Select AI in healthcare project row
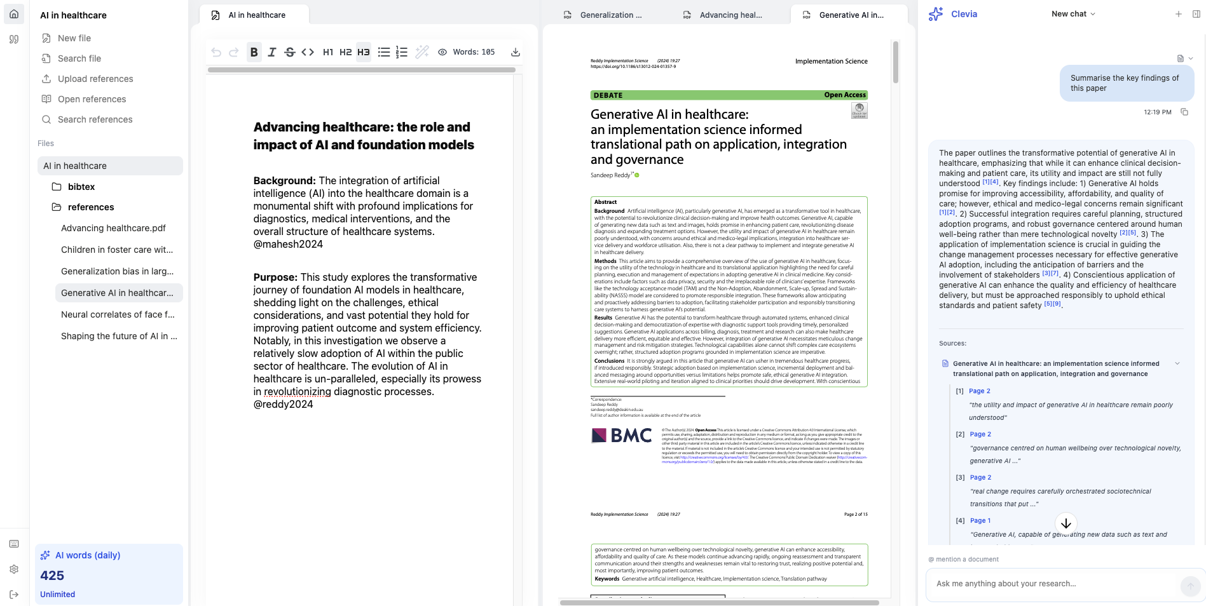1206x606 pixels. pos(110,166)
